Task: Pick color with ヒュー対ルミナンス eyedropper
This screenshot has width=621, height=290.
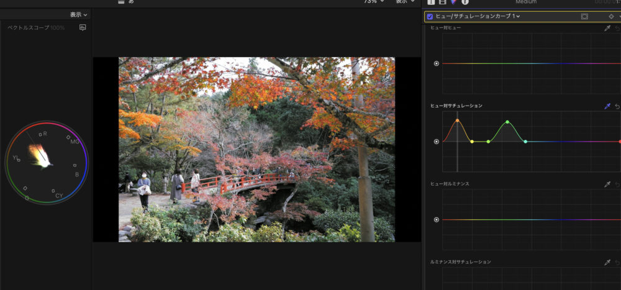Action: 607,184
